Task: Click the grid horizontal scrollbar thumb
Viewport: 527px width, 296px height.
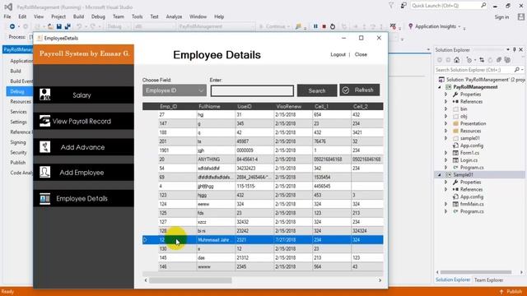Action: coord(190,280)
